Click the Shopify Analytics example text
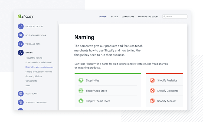 (x=167, y=80)
